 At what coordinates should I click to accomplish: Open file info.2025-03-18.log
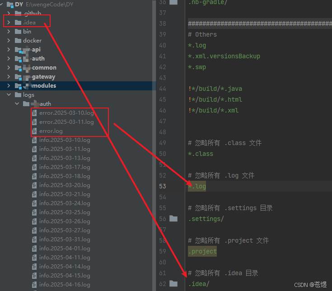65,176
